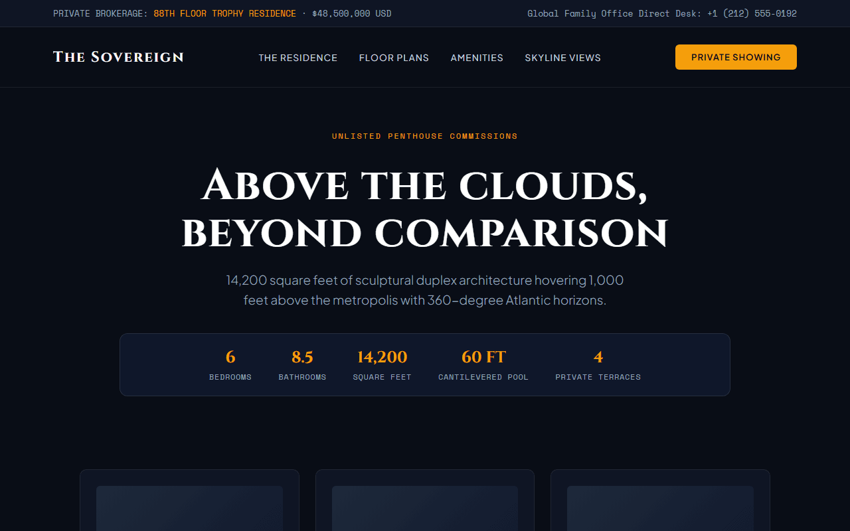Click the 60 FT Cantilevered Pool stat
The image size is (850, 531).
483,365
